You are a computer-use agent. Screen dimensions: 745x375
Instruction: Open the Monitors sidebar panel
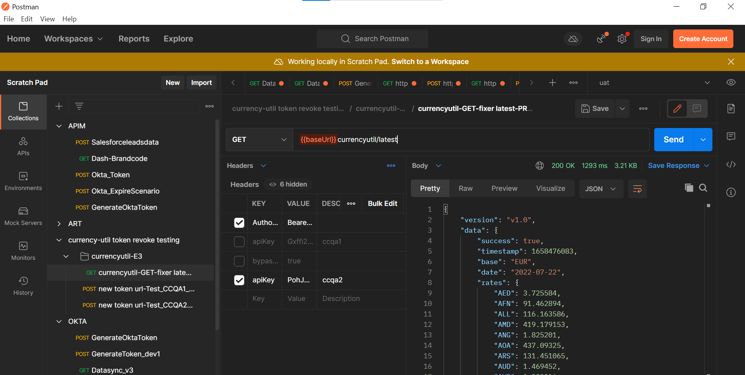point(23,251)
